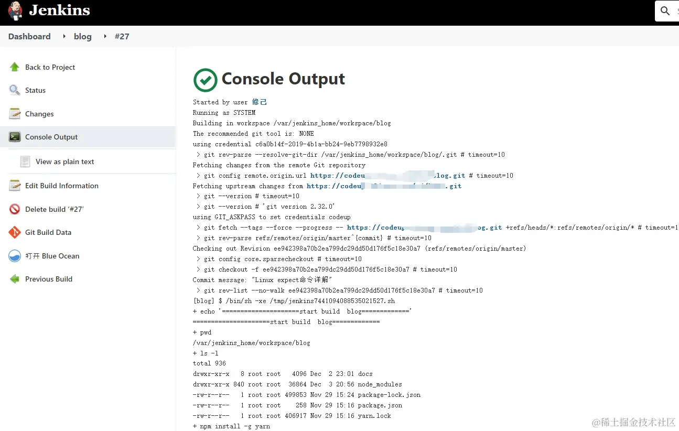The width and height of the screenshot is (679, 431).
Task: Click the red prohibited Delete build icon
Action: tap(15, 209)
